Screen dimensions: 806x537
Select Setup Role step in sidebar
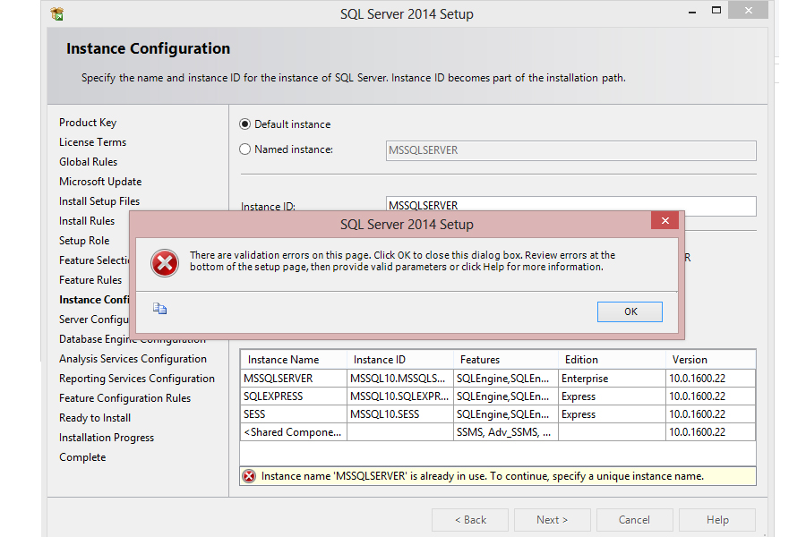[84, 241]
